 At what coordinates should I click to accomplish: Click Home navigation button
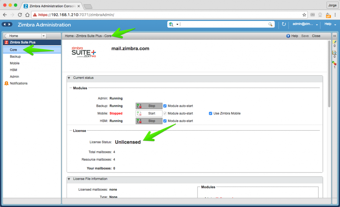(x=23, y=36)
